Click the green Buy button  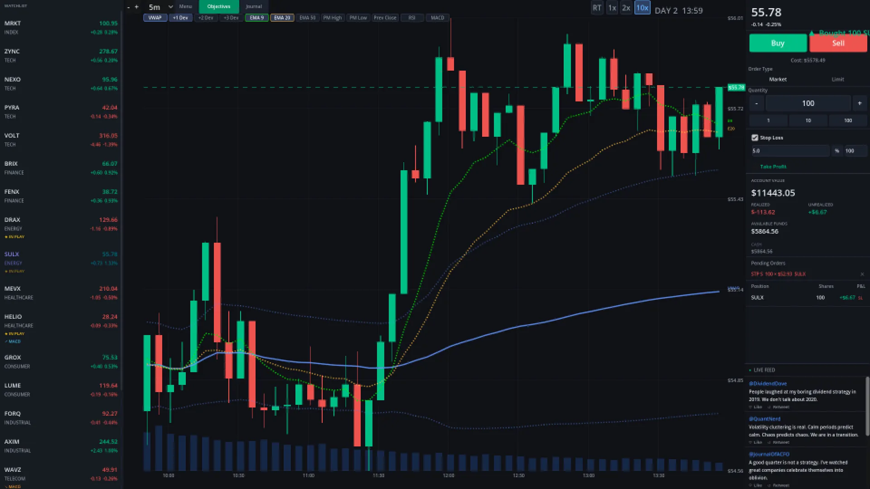coord(778,43)
